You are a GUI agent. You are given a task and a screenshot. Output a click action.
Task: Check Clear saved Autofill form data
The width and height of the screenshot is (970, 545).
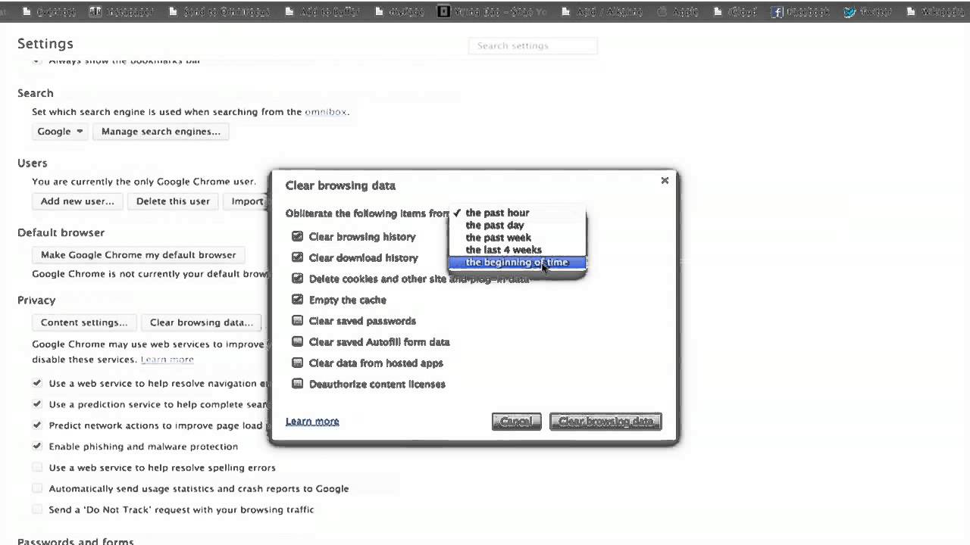pos(298,342)
